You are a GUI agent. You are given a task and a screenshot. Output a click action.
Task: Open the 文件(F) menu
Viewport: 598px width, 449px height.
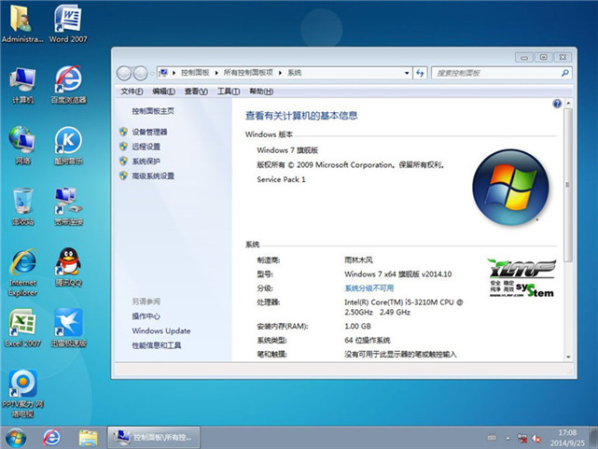tap(132, 91)
